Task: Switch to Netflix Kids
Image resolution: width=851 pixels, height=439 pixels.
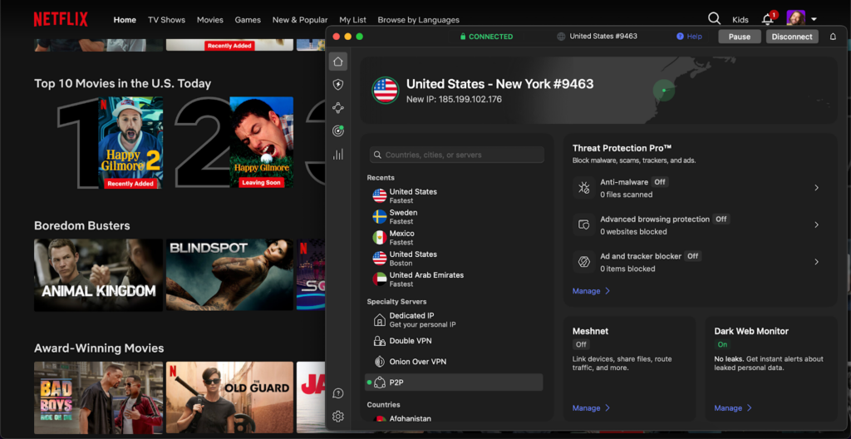Action: 740,20
